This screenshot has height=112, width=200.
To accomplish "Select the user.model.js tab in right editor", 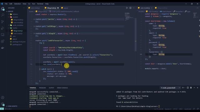I will point(145,8).
